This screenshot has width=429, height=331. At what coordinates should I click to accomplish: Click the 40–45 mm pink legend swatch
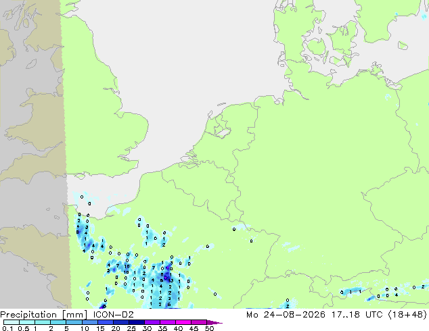pos(183,322)
